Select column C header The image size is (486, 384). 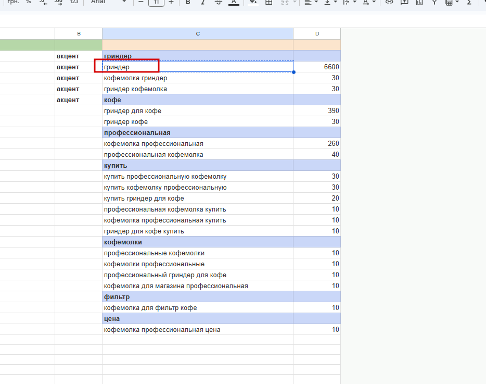198,33
